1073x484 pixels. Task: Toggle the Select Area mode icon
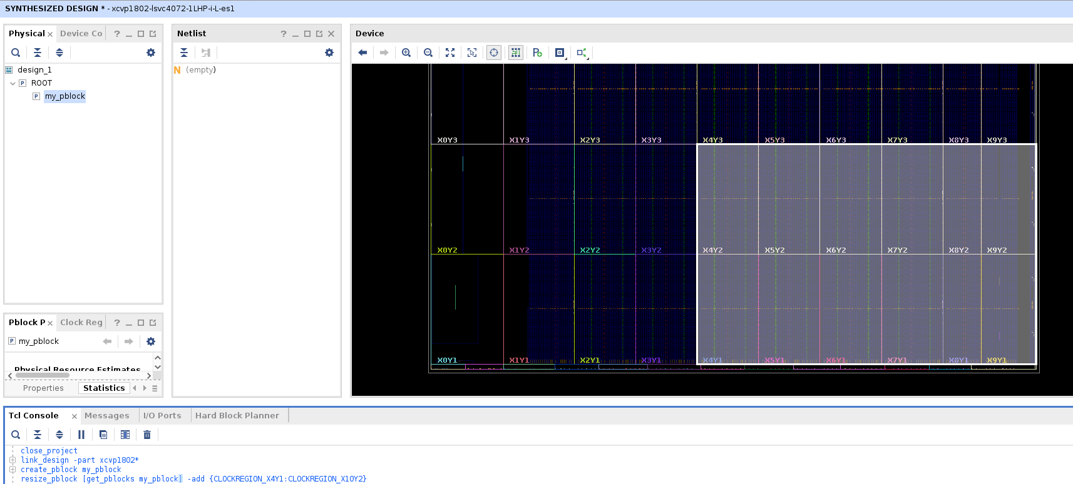coord(472,53)
